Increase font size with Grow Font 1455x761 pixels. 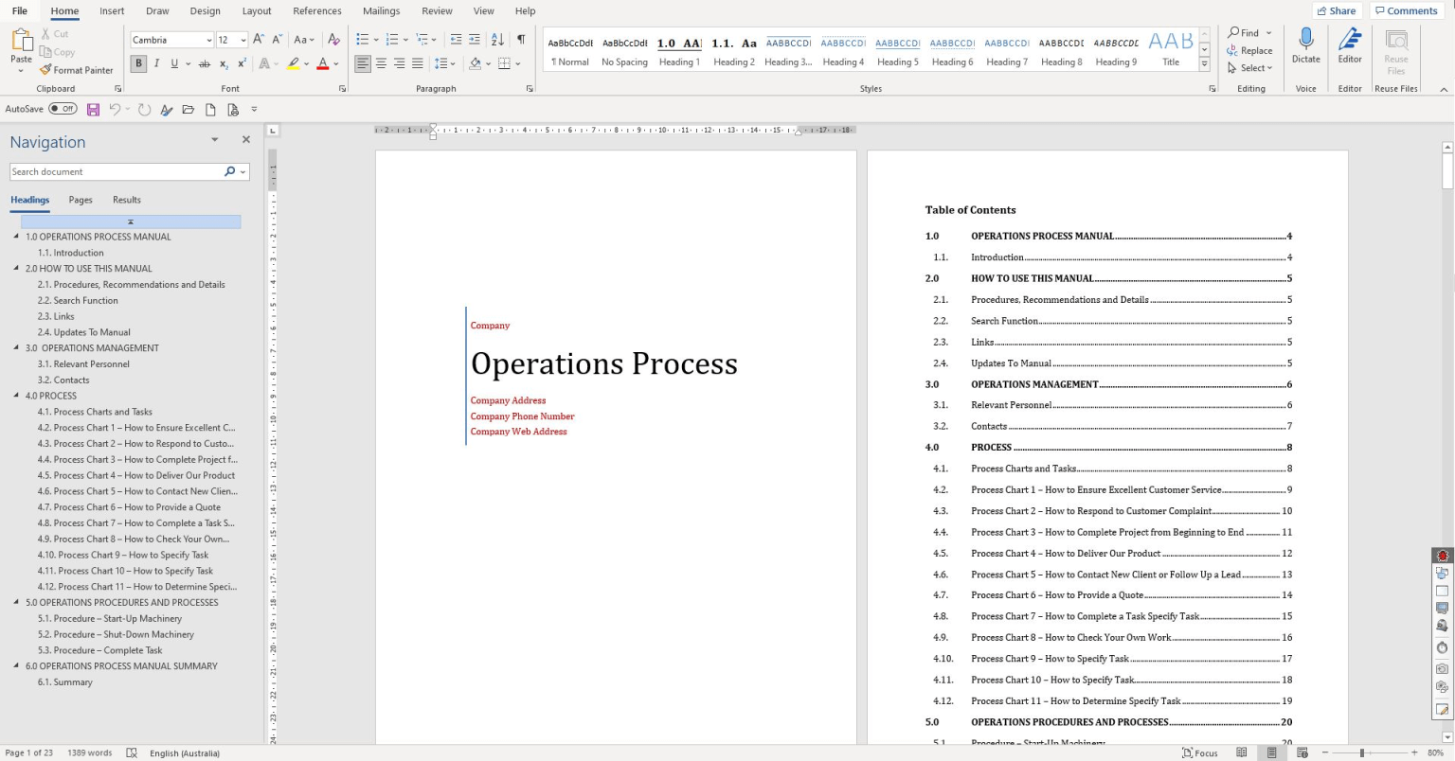[x=259, y=40]
